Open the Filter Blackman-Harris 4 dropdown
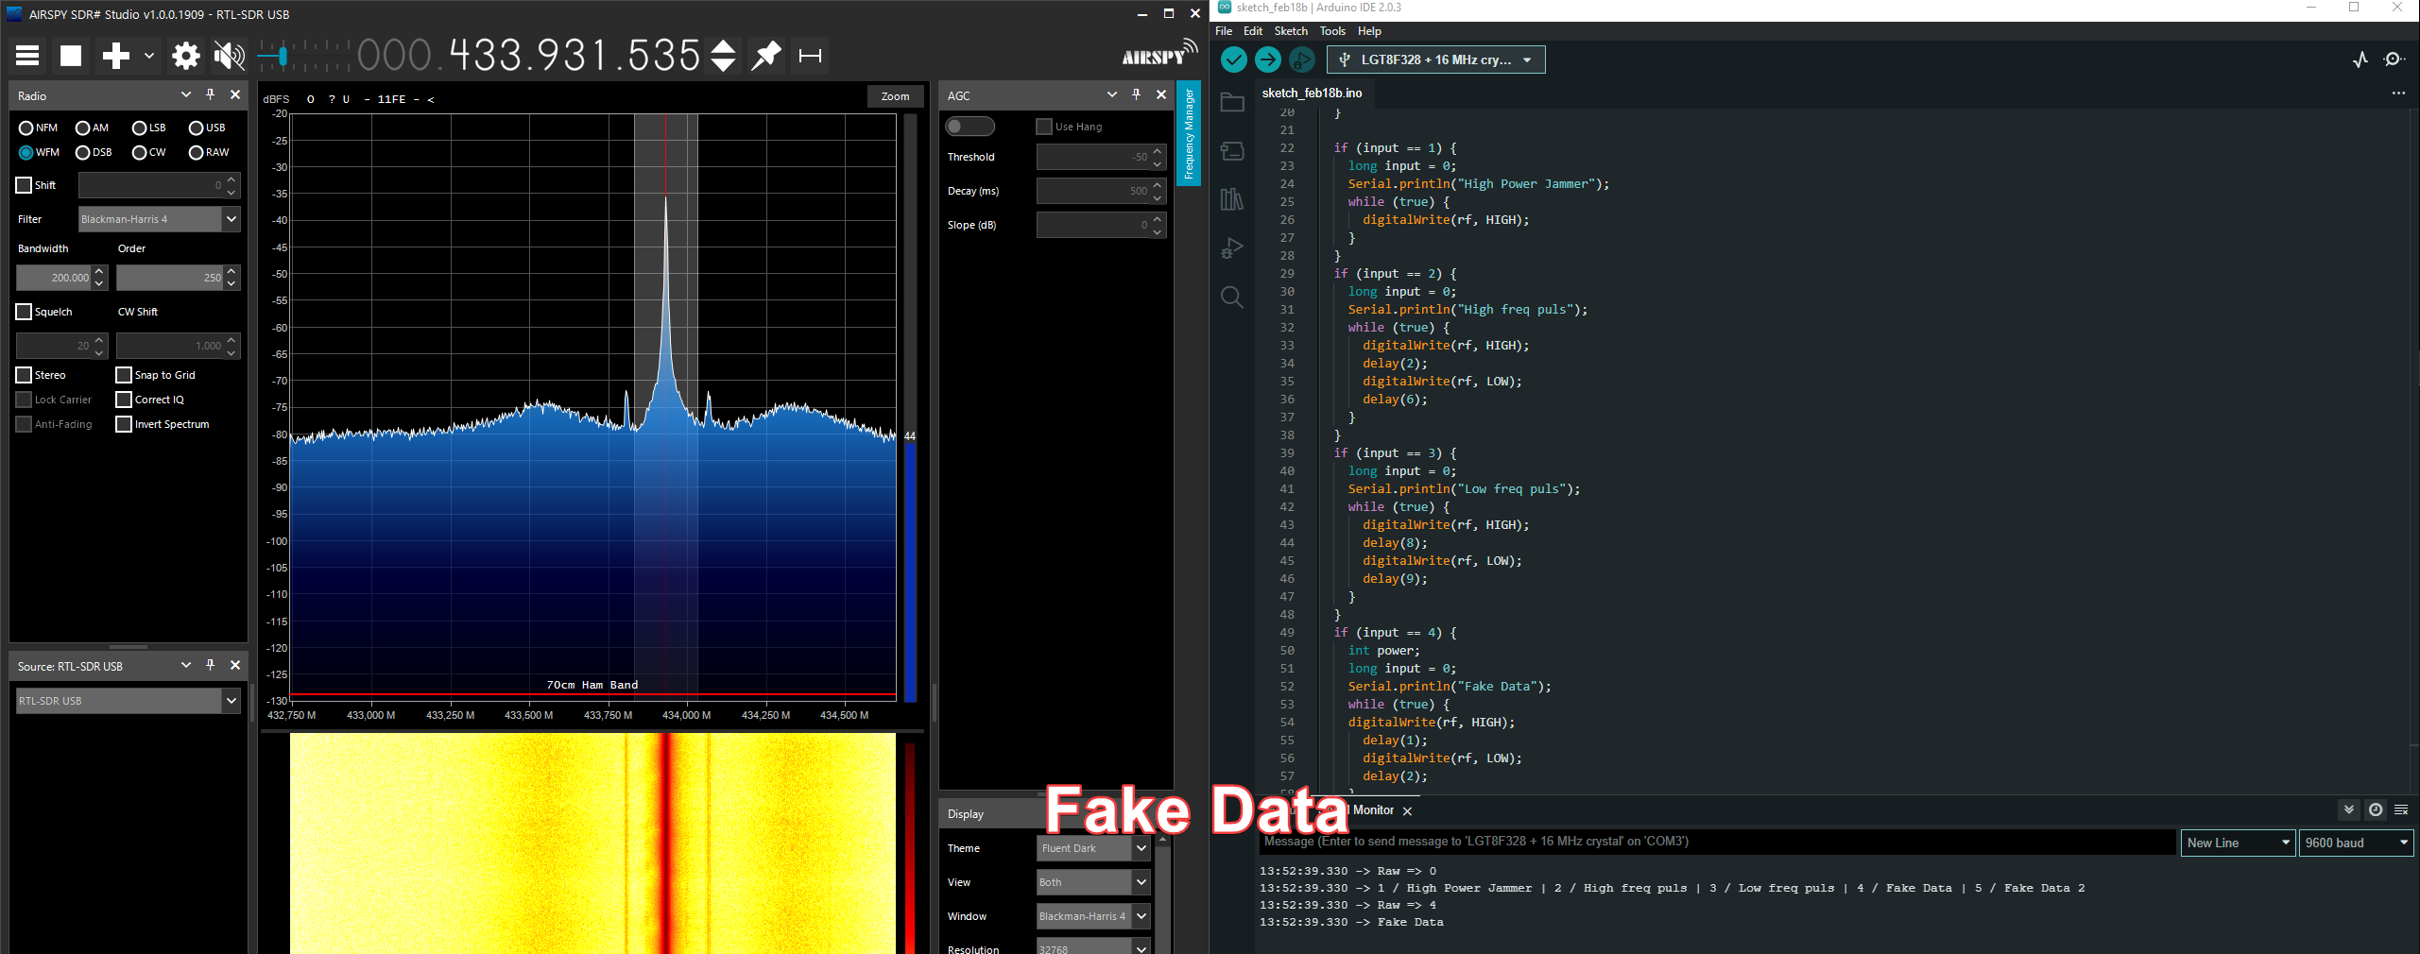Image resolution: width=2420 pixels, height=954 pixels. pos(159,219)
